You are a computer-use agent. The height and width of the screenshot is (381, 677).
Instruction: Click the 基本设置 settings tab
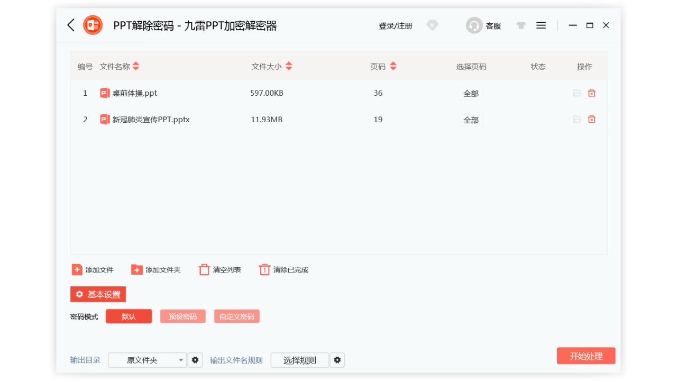[x=98, y=294]
